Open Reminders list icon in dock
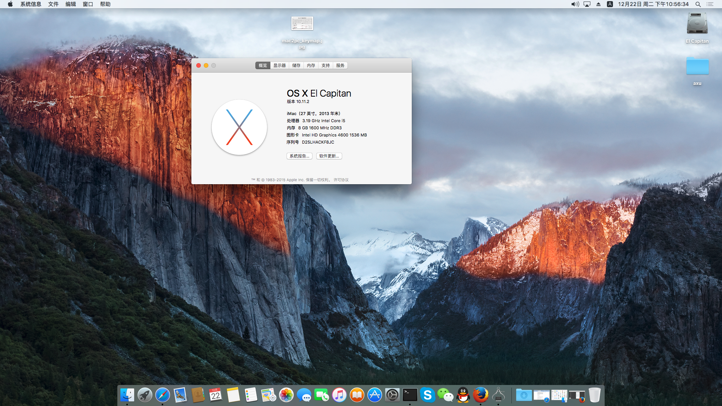Screen dimensions: 722x406 click(251, 395)
